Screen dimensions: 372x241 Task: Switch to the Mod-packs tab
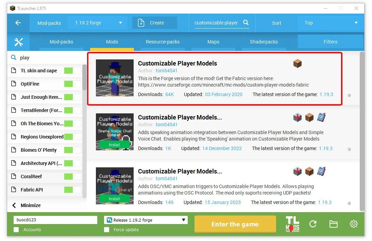61,42
